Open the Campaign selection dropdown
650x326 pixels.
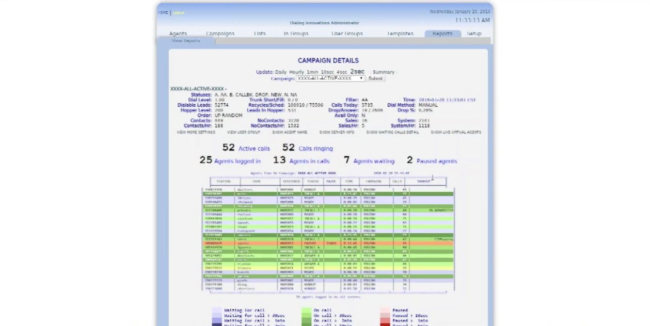click(x=331, y=78)
